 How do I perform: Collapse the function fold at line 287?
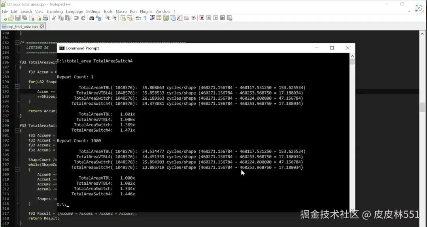click(17, 67)
